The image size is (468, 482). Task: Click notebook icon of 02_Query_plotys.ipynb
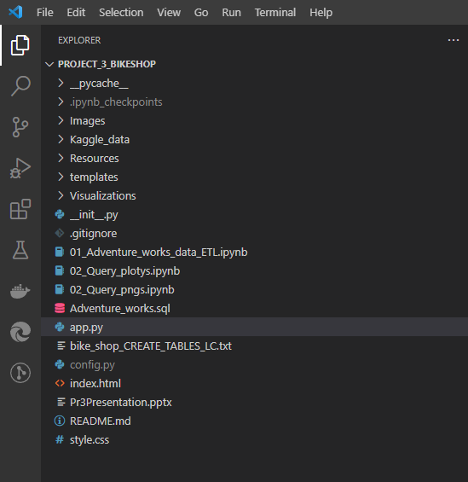click(x=60, y=270)
